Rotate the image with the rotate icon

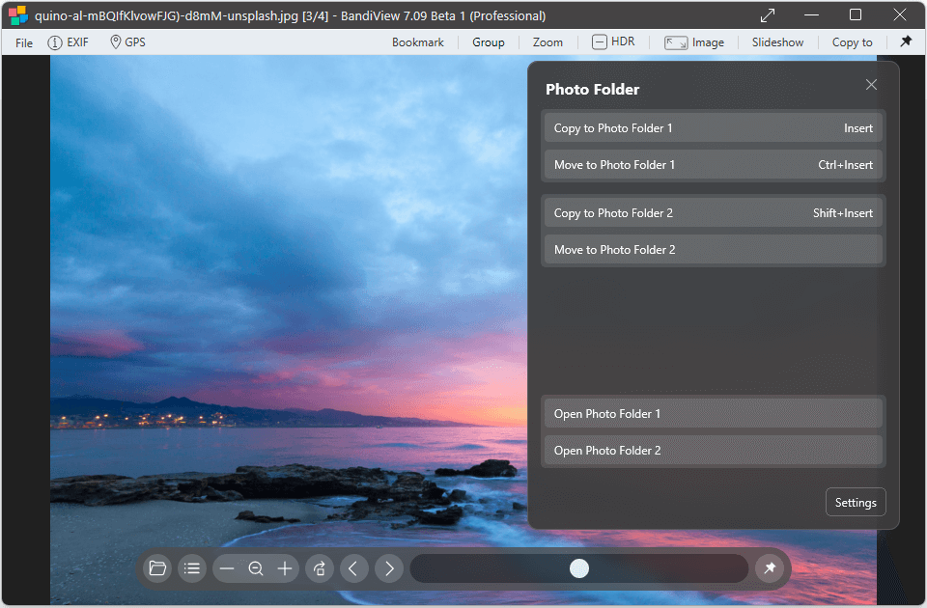320,568
